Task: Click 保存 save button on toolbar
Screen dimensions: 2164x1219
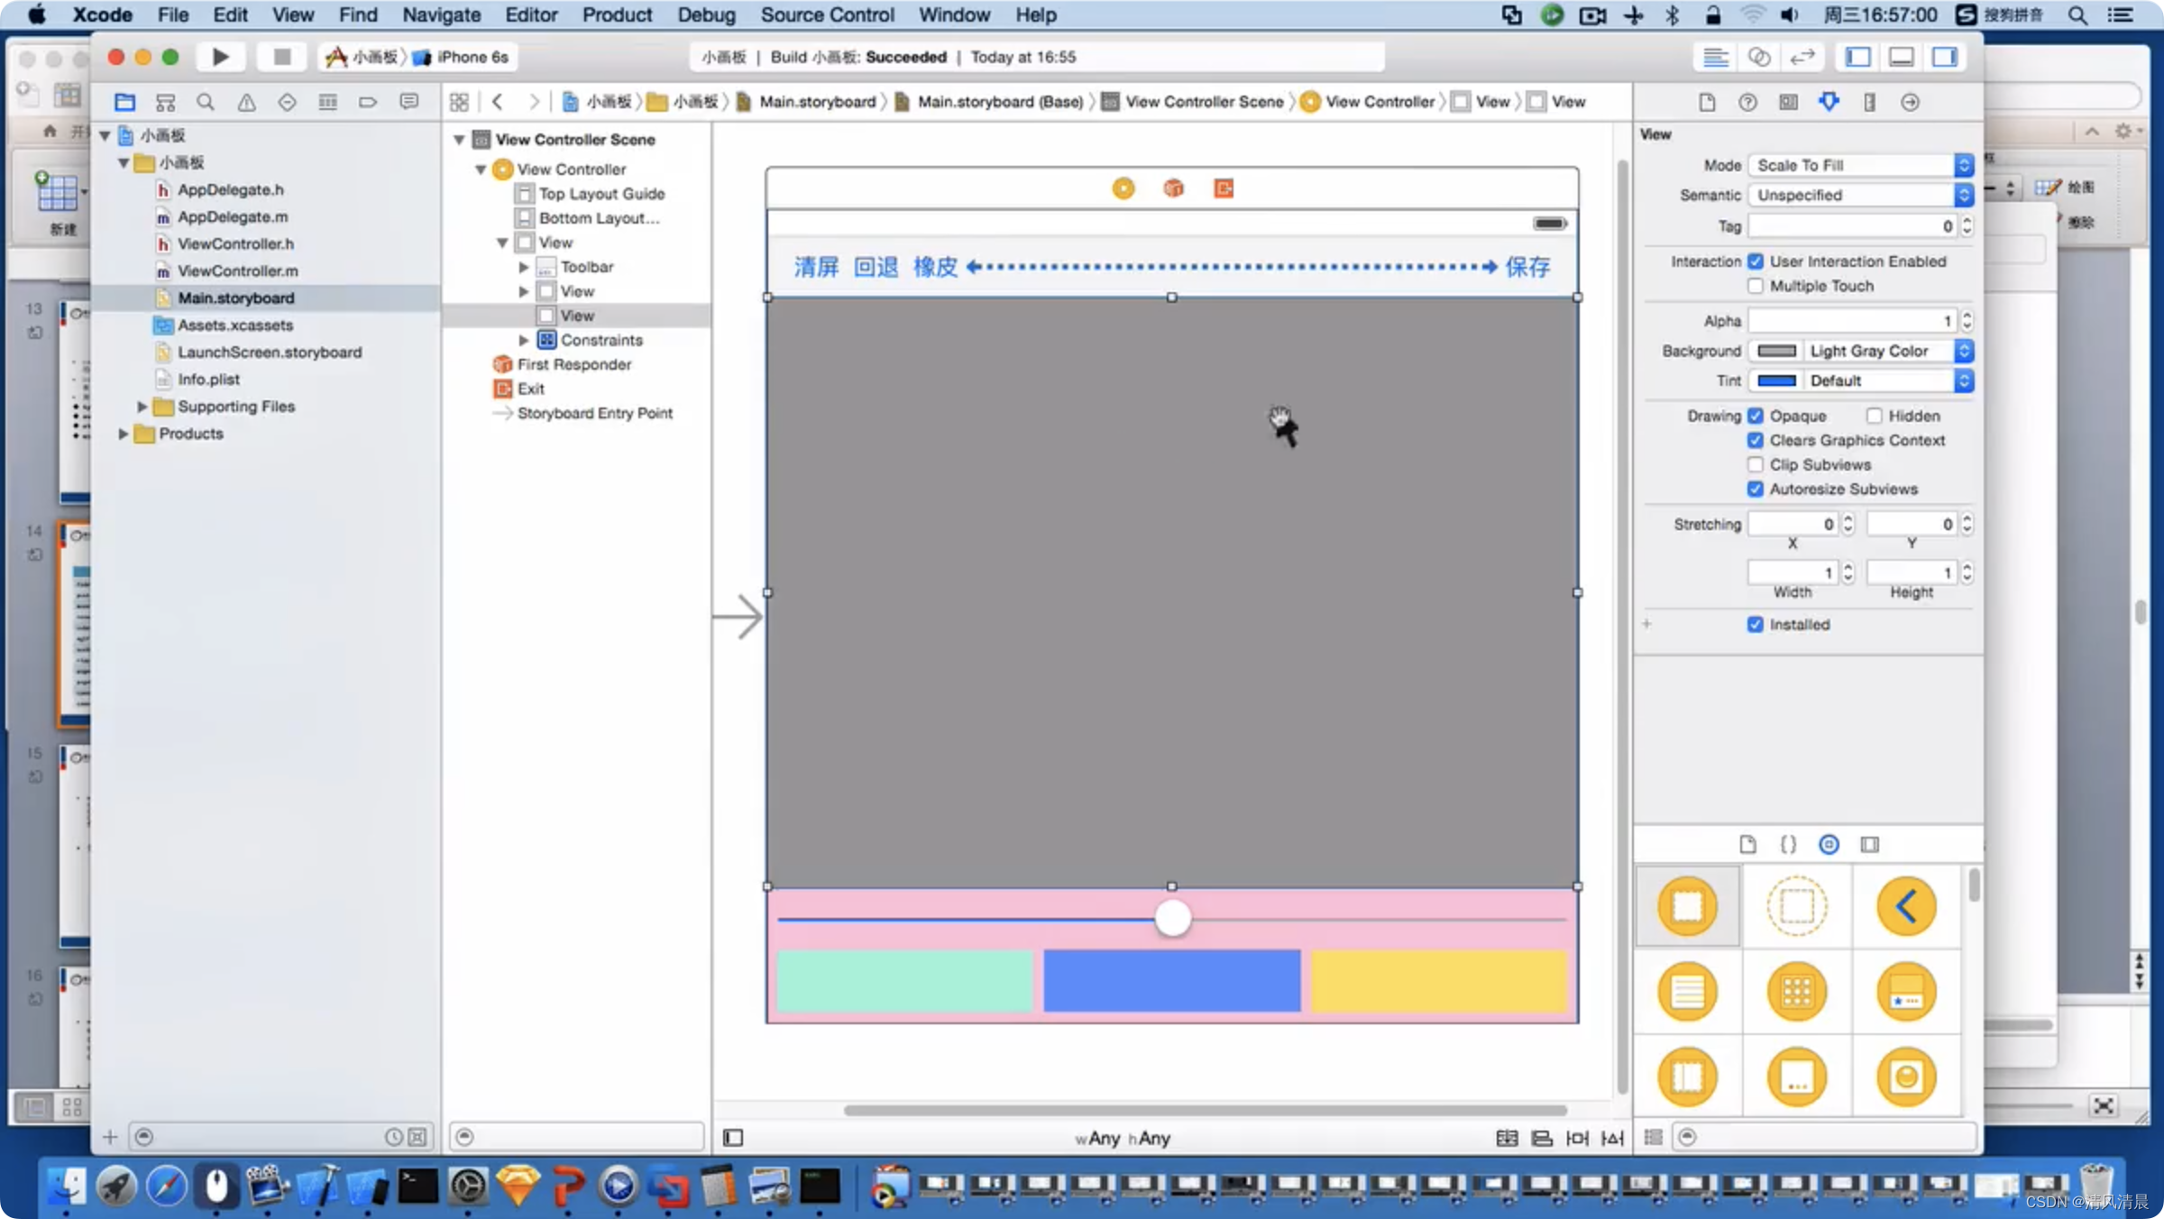Action: point(1528,264)
